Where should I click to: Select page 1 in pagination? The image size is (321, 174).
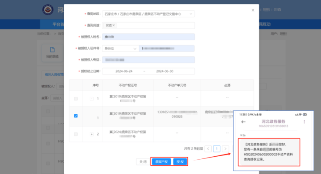[217, 148]
